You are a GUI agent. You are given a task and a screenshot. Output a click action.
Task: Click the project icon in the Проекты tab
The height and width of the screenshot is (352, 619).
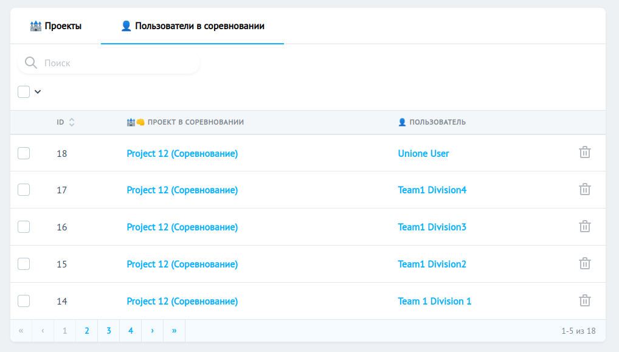35,26
